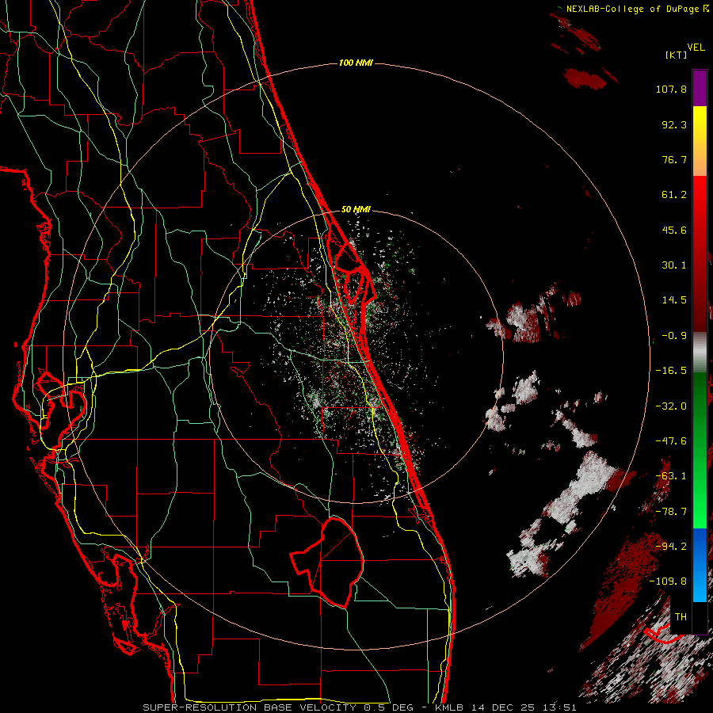Click the 76.7 velocity scale value
713x713 pixels.
pyautogui.click(x=674, y=159)
